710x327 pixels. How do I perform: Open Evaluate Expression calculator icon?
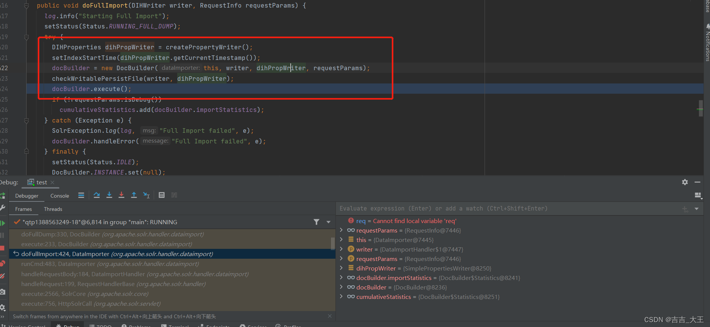162,195
